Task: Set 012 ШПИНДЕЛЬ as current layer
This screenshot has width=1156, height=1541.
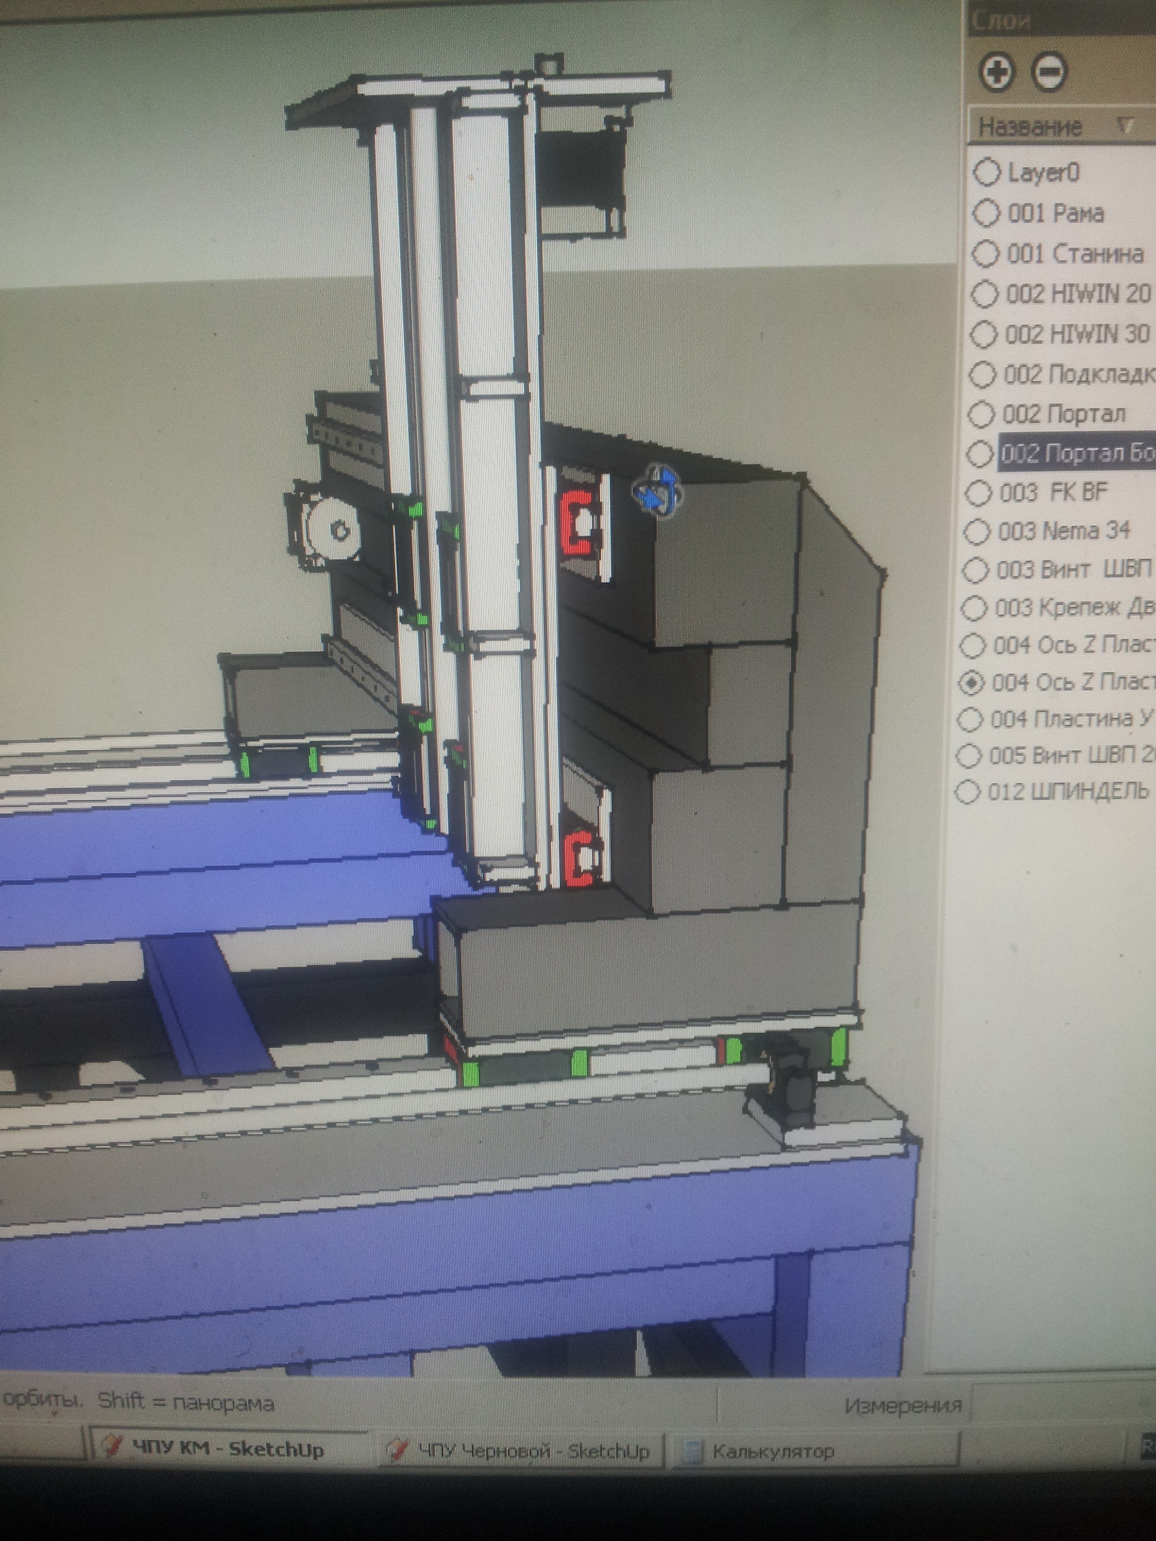Action: (967, 791)
